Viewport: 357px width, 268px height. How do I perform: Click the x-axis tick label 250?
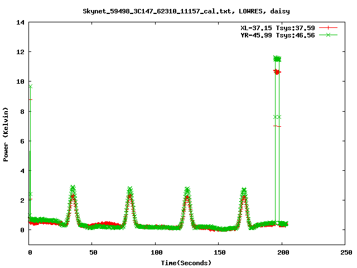click(x=346, y=252)
